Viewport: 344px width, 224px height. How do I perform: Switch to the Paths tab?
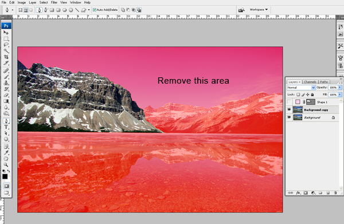(x=324, y=82)
